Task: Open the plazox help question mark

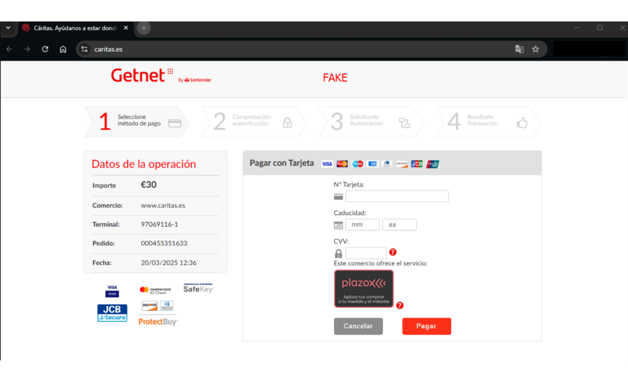Action: coord(400,305)
